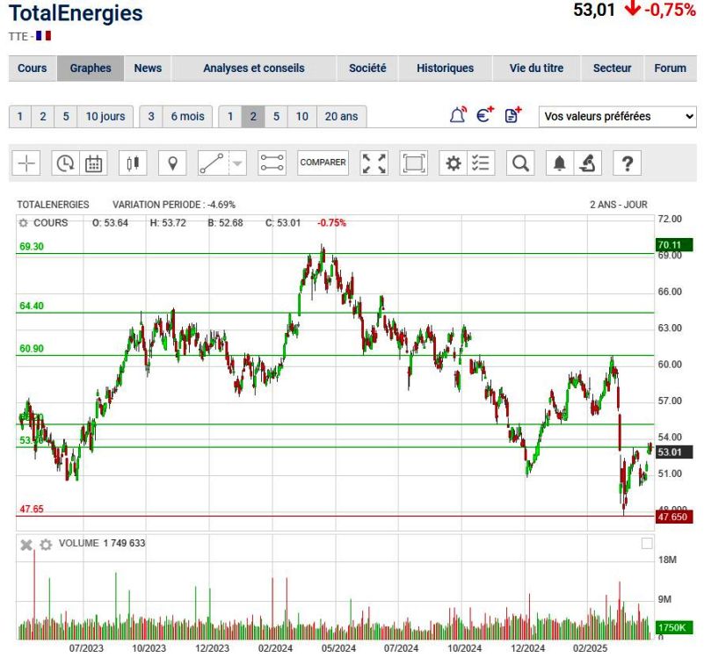Open the Cours tab
The width and height of the screenshot is (704, 658).
coord(33,69)
